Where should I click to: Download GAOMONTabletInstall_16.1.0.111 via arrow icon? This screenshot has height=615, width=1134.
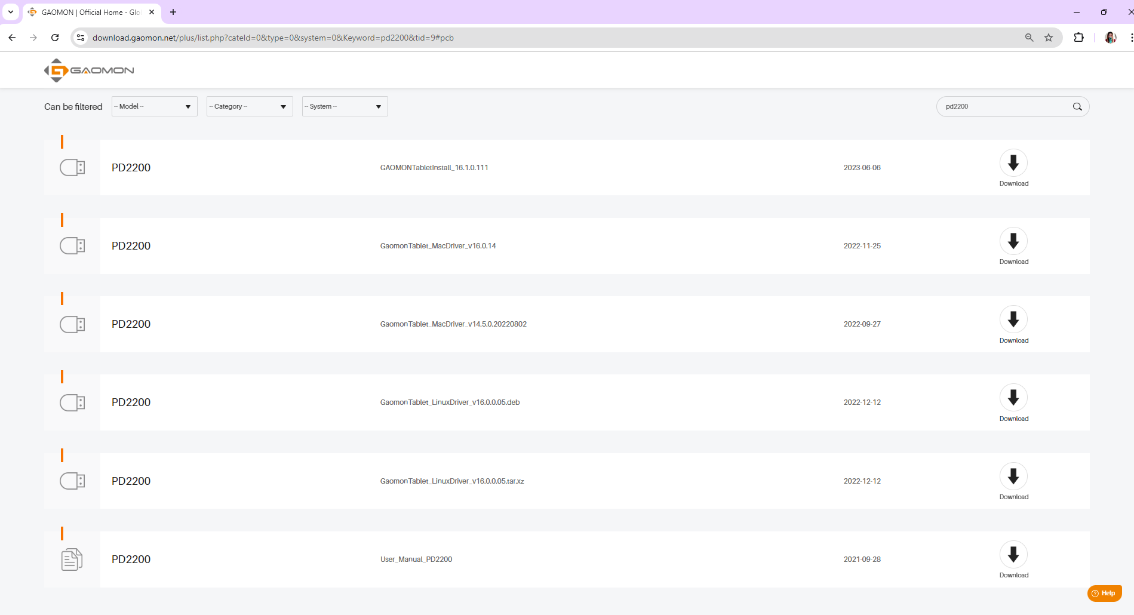coord(1013,163)
